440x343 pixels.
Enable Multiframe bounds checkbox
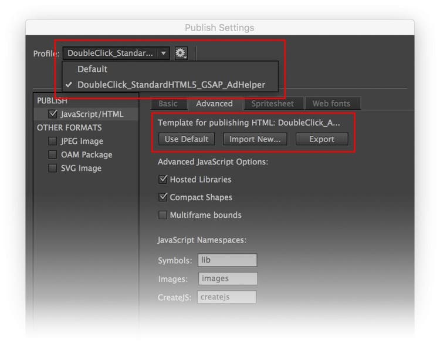point(163,215)
